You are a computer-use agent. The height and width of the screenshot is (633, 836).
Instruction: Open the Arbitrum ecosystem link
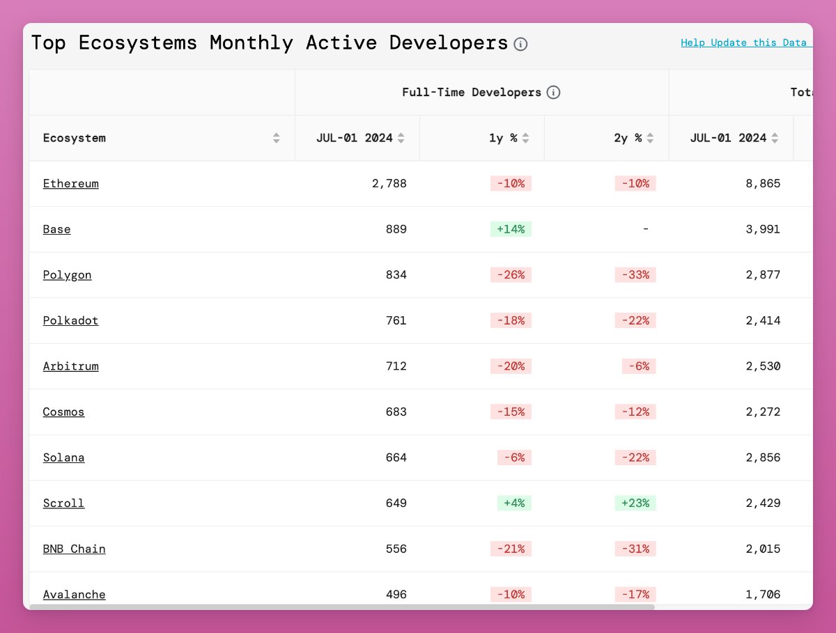click(x=71, y=366)
